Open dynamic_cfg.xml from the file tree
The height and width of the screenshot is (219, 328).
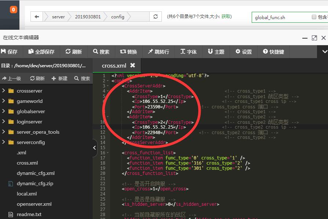click(36, 173)
